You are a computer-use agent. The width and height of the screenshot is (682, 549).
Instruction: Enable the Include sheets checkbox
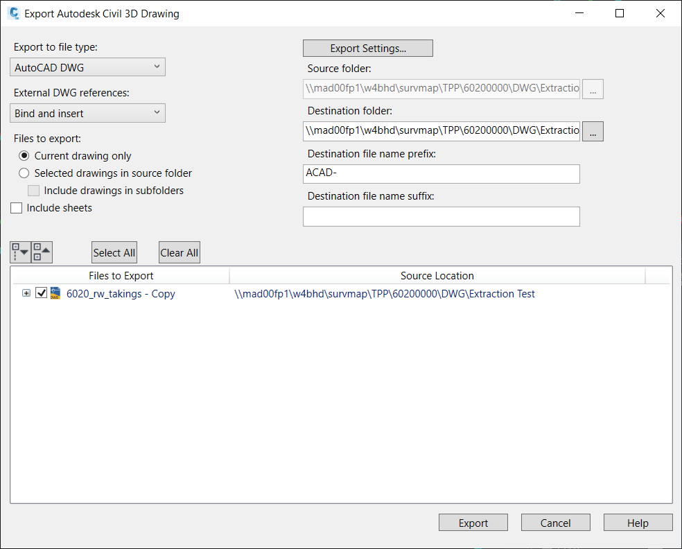pos(15,207)
